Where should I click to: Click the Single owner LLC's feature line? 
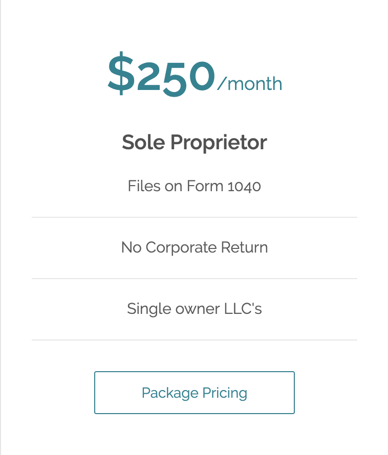coord(194,309)
